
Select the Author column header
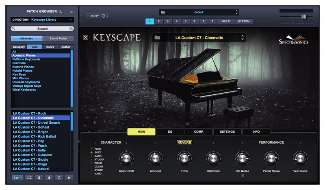[x=66, y=47]
